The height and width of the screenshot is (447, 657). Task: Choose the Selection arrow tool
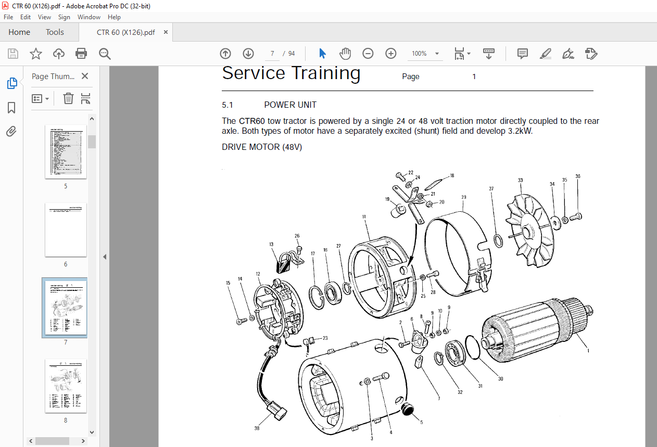pyautogui.click(x=322, y=54)
